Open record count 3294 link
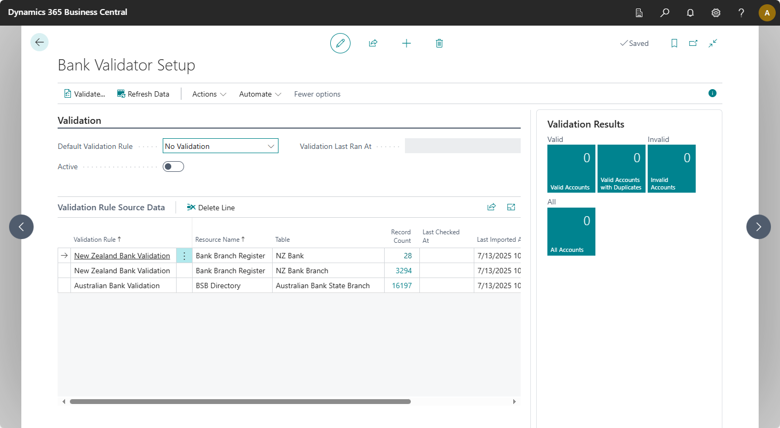This screenshot has height=428, width=780. coord(404,271)
